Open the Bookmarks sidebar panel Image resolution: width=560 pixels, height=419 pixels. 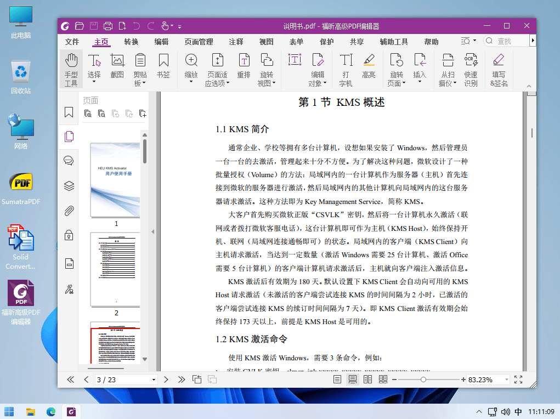[69, 112]
